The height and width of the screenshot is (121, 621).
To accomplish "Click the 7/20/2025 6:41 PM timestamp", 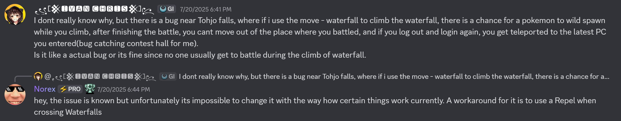I will (205, 9).
